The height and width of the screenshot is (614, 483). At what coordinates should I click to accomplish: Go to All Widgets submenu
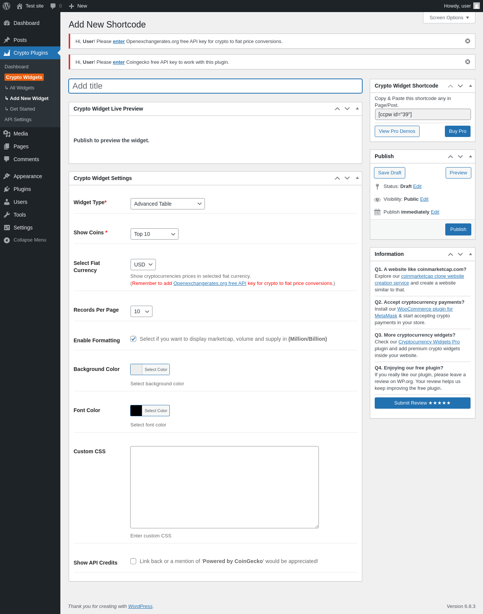point(20,88)
